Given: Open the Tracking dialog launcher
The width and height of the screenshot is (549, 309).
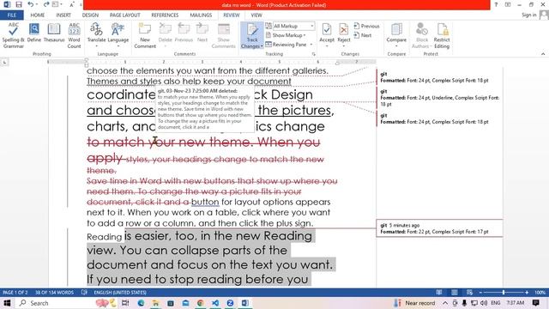Looking at the screenshot, I should click(x=313, y=54).
